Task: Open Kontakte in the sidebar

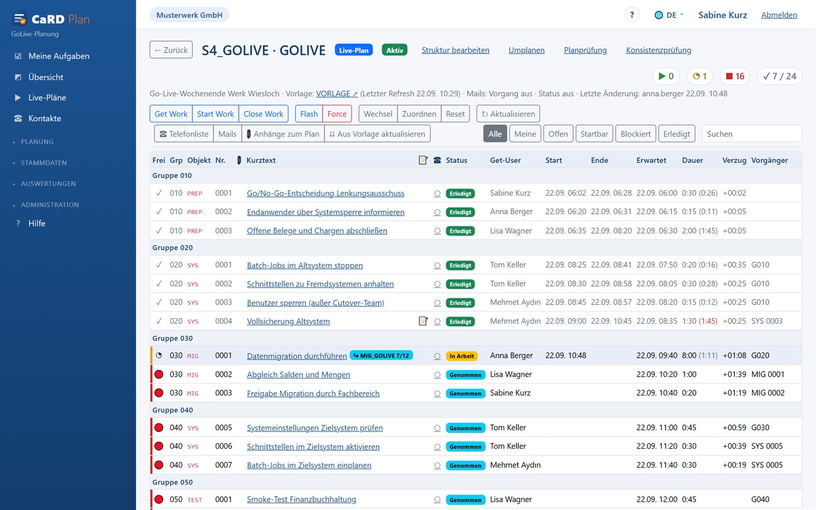Action: [x=44, y=118]
